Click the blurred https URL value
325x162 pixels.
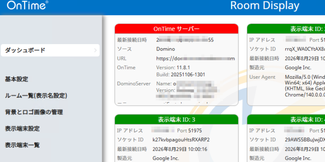click(195, 58)
